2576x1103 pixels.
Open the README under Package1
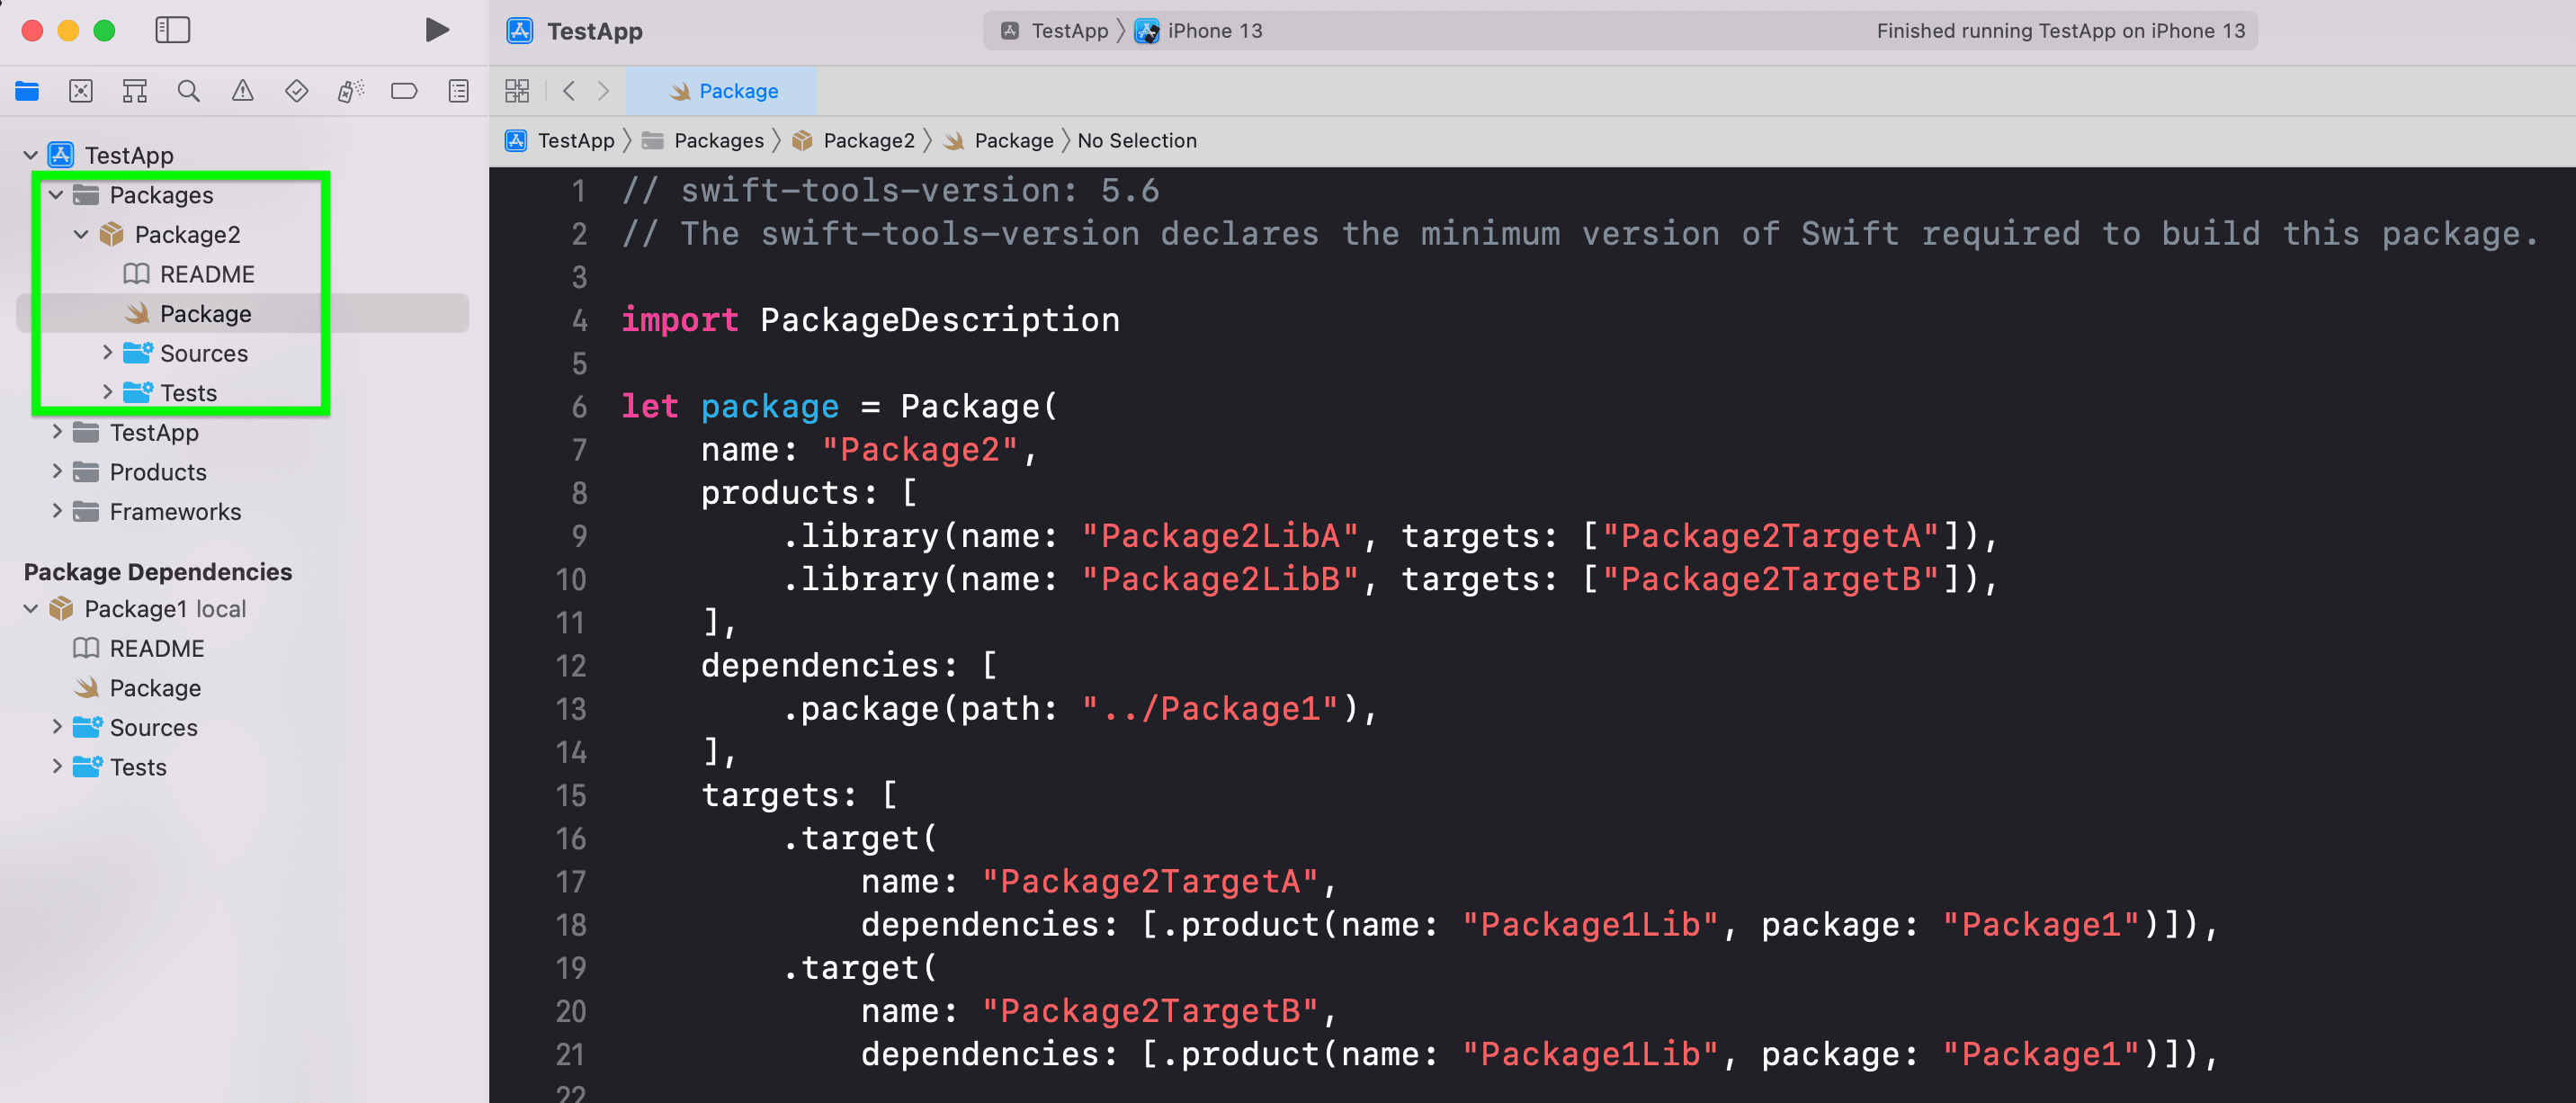pyautogui.click(x=154, y=648)
